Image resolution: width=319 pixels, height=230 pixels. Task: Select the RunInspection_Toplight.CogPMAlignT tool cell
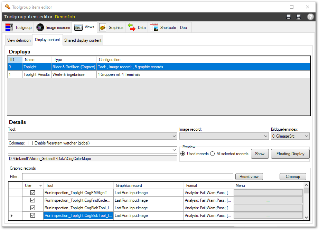click(x=78, y=193)
